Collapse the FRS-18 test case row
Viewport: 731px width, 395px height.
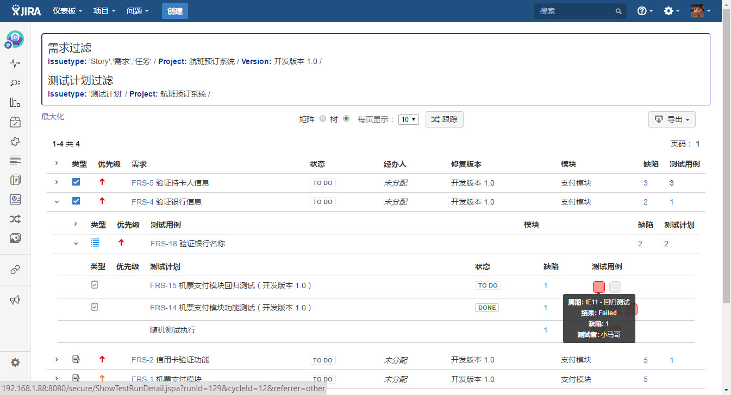(76, 244)
